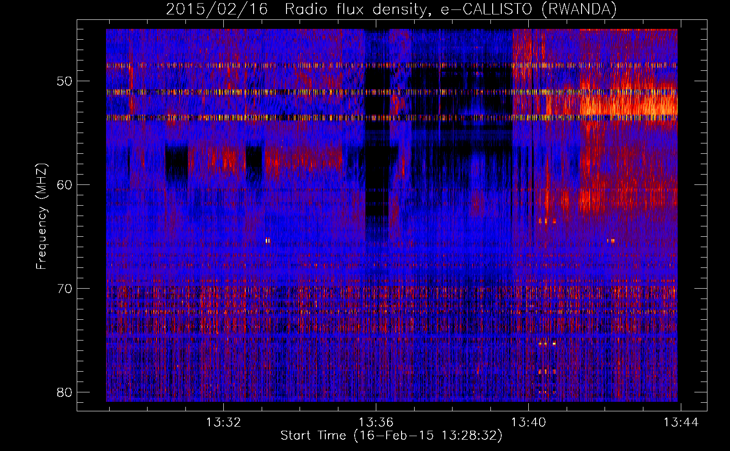Select the 60 frequency tick label
730x451 pixels.
(x=65, y=185)
